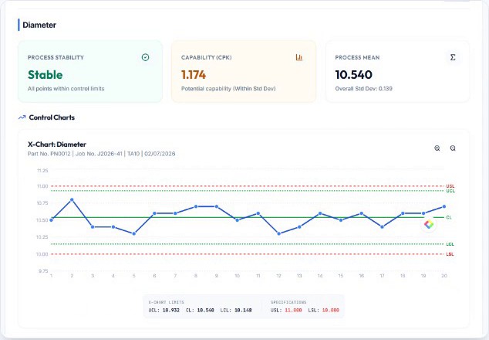Click the Part No. PN0012 subtitle line
This screenshot has height=340, width=489.
pos(101,154)
